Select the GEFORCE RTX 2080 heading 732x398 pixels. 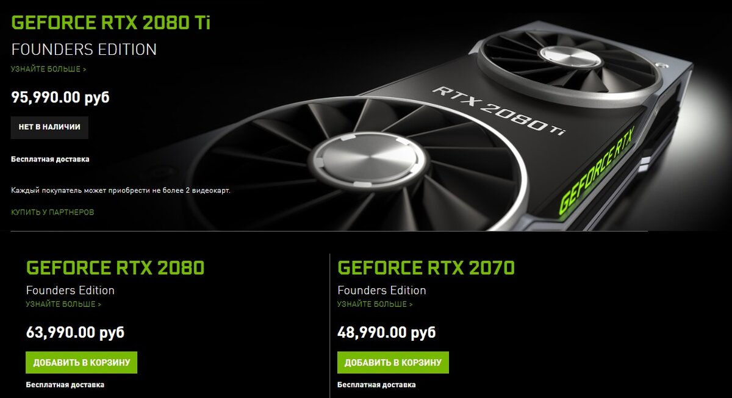click(115, 268)
